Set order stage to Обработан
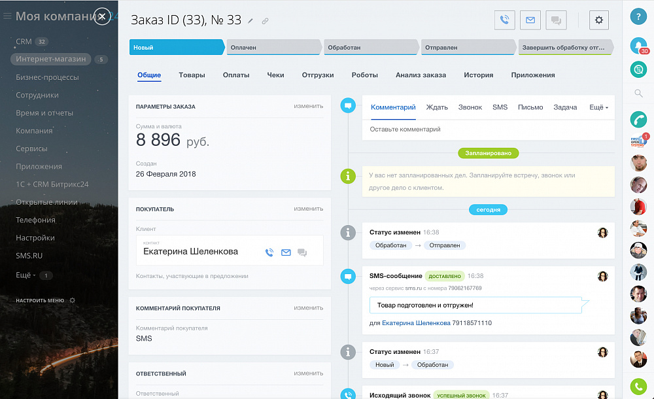The image size is (654, 399). (x=371, y=47)
